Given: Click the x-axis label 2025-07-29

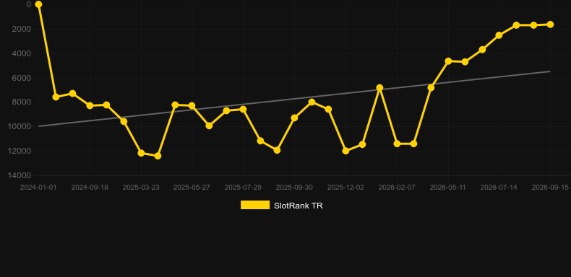Looking at the screenshot, I should pyautogui.click(x=243, y=188).
